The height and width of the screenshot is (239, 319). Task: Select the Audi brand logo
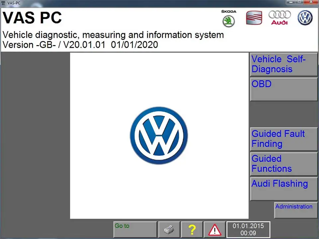(279, 18)
